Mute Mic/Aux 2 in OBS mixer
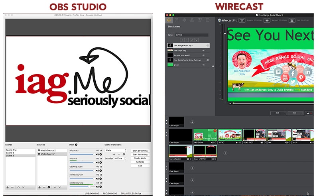The image size is (319, 196). [x=97, y=154]
